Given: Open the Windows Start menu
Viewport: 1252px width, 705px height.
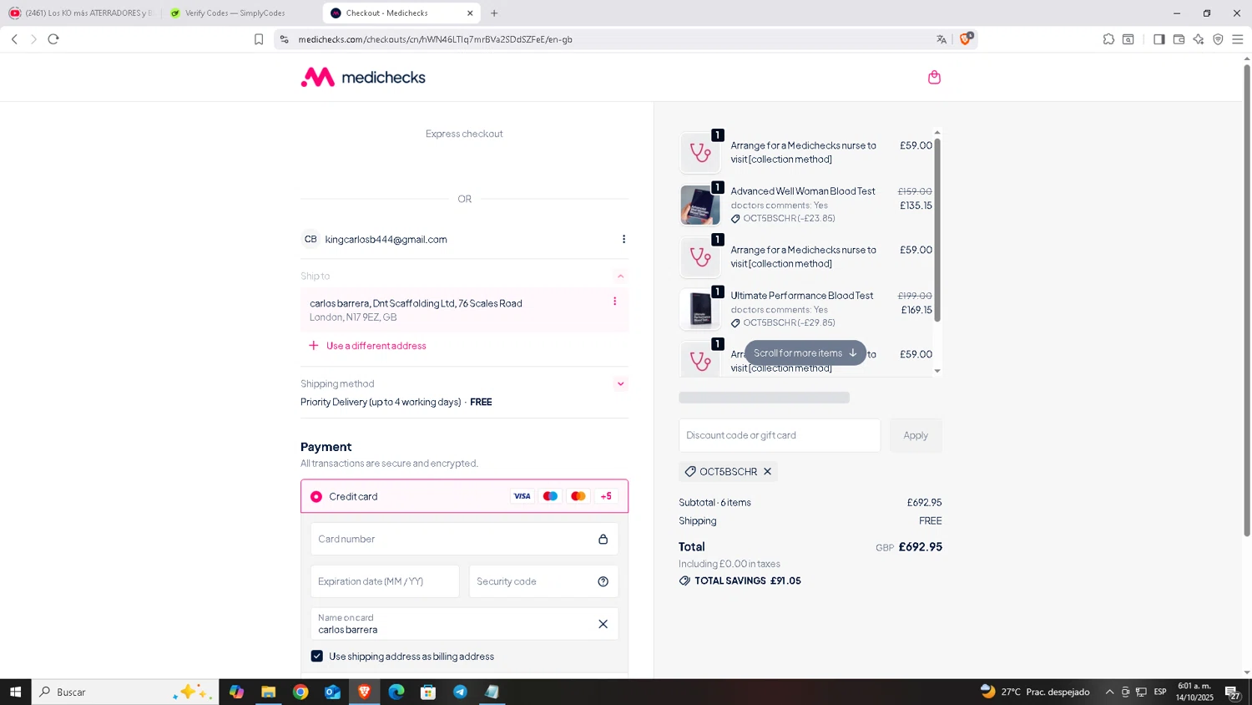Looking at the screenshot, I should pyautogui.click(x=15, y=692).
